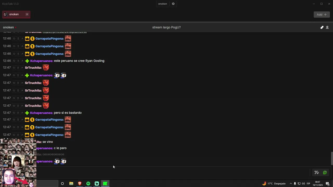The height and width of the screenshot is (187, 333).
Task: Ban icon on 12:47 Kchaperuanos emote-only row
Action: (14, 75)
